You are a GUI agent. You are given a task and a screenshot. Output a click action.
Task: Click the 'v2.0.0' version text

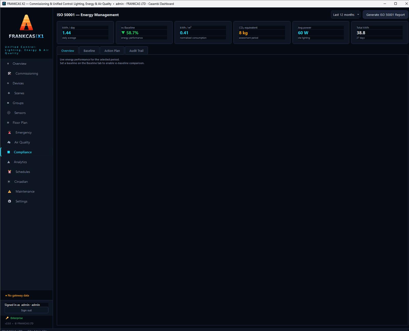point(8,324)
